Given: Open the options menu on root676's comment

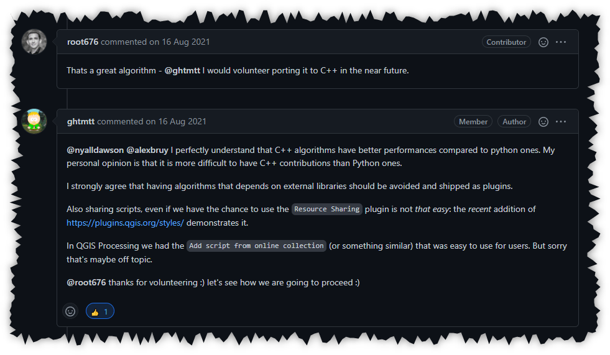Looking at the screenshot, I should pyautogui.click(x=561, y=42).
